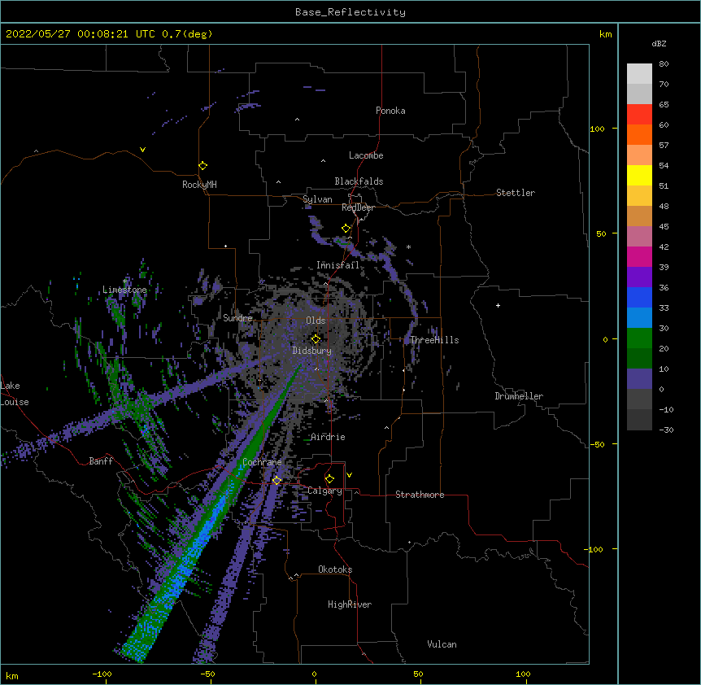Click the 54 dBZ yellow color swatch
Image resolution: width=701 pixels, height=685 pixels.
[x=639, y=175]
